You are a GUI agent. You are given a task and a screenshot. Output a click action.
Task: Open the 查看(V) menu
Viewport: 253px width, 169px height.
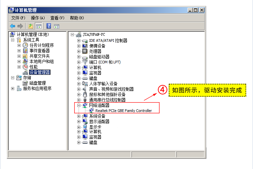click(57, 18)
